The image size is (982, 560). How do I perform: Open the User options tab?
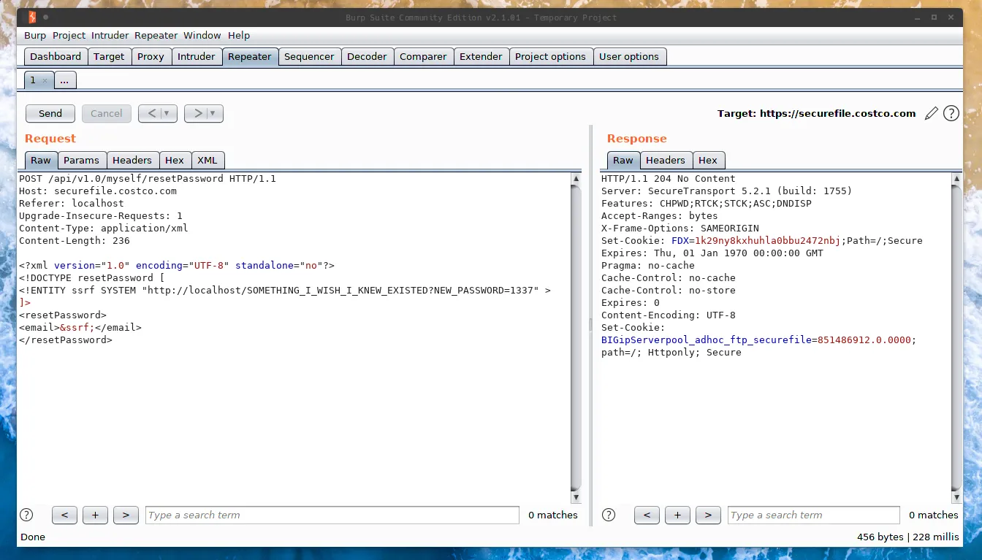pyautogui.click(x=629, y=56)
